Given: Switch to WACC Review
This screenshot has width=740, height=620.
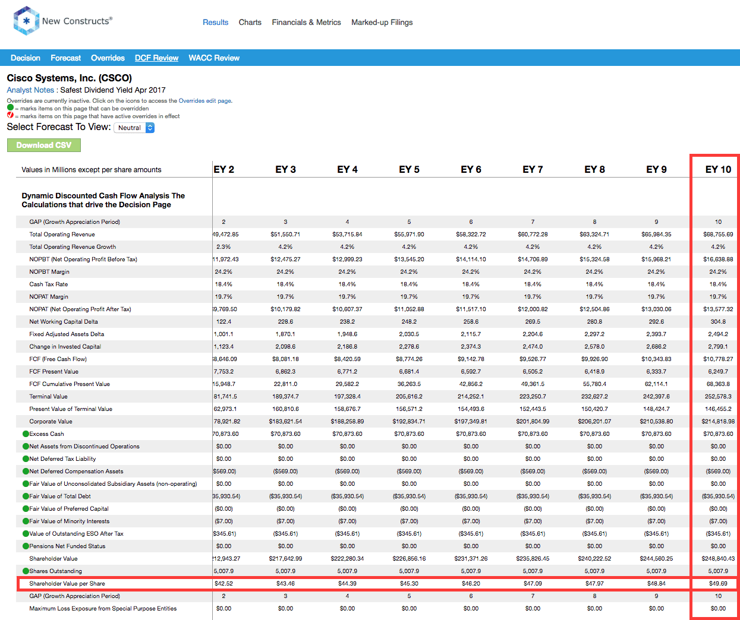Looking at the screenshot, I should (x=214, y=58).
